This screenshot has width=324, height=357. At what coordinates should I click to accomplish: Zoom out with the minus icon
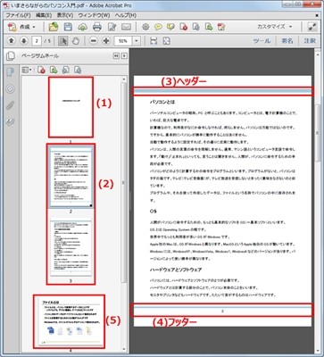point(94,41)
